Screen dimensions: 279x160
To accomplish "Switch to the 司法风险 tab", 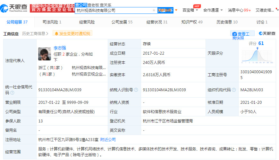I will point(52,22).
